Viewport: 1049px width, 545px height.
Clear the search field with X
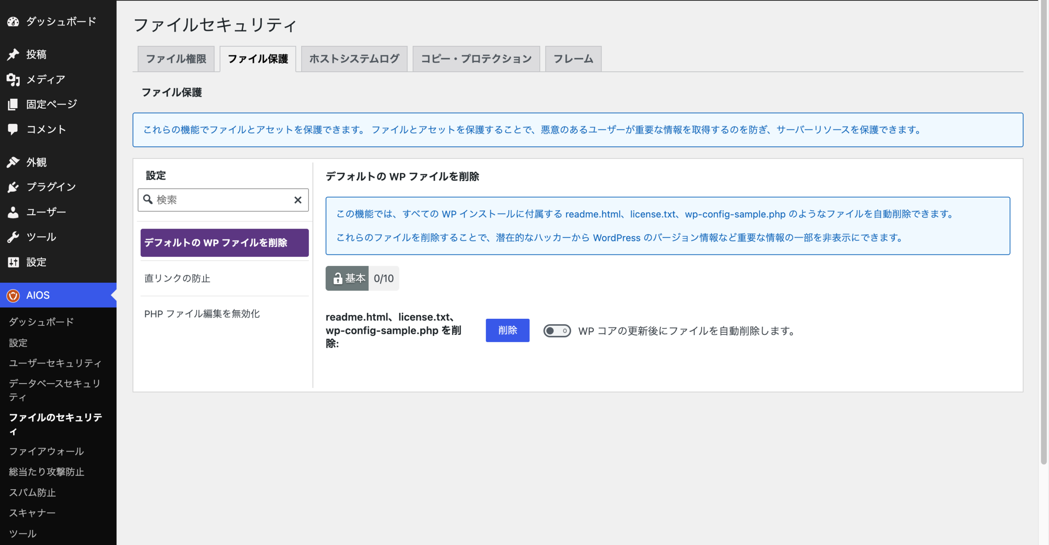[298, 200]
